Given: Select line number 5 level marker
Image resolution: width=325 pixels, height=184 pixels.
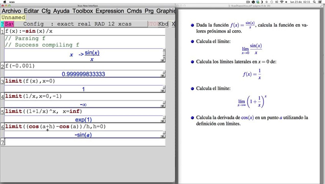Looking at the screenshot, I should click(3, 112).
